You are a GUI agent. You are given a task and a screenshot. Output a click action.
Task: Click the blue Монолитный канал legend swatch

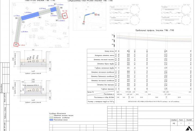click(51, 120)
